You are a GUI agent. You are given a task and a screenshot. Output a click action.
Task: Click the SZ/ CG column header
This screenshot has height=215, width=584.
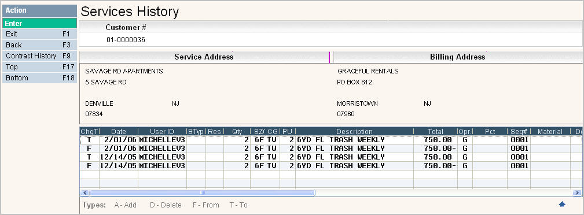point(265,132)
